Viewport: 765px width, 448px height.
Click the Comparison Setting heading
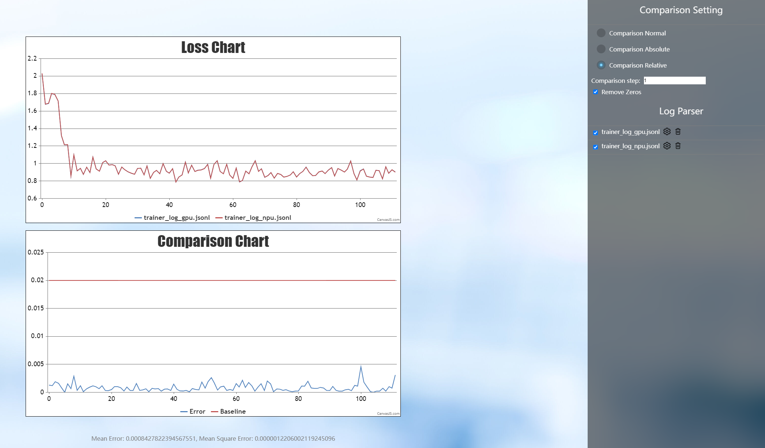coord(681,10)
